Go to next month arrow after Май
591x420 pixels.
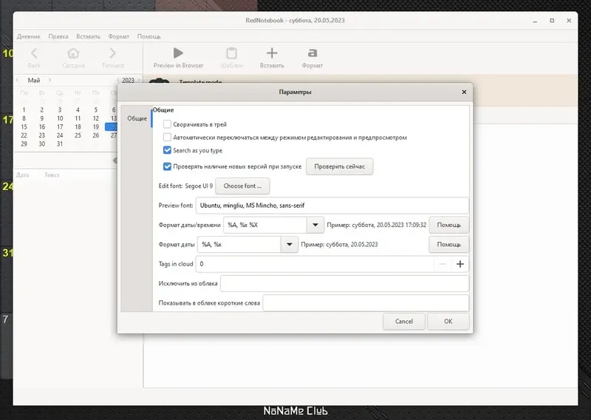49,80
